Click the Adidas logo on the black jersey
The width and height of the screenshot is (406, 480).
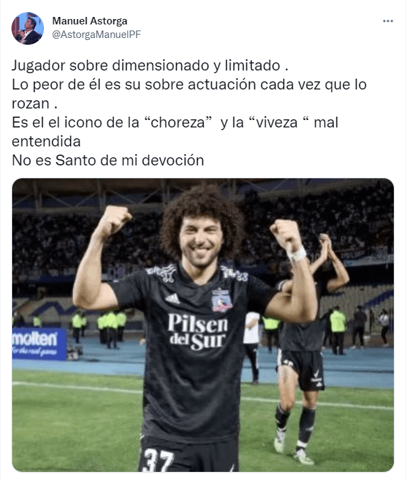(x=173, y=298)
